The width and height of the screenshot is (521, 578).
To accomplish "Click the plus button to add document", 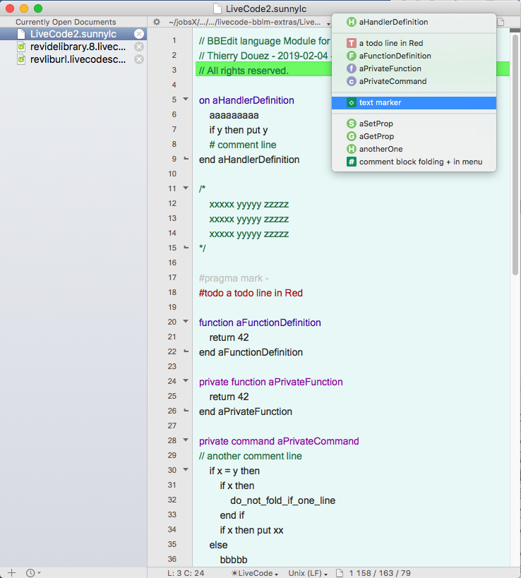I will (x=11, y=572).
